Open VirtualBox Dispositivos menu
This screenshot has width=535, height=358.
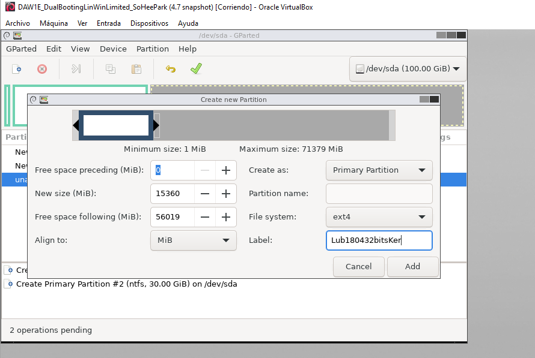click(149, 23)
